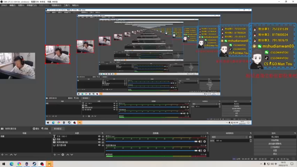This screenshot has width=297, height=167.
Task: Open 场景集合(S) menu
Action: [x=56, y=5]
